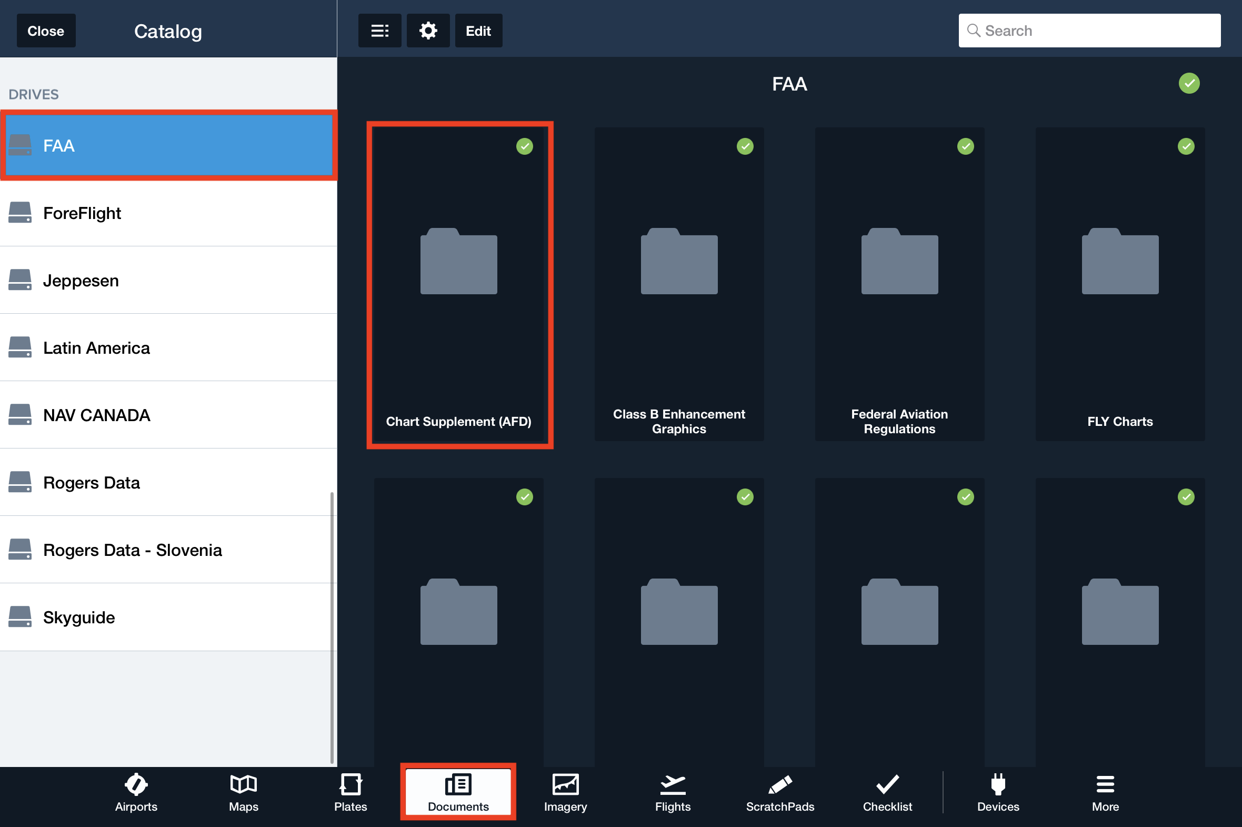Close the Catalog panel

point(46,31)
